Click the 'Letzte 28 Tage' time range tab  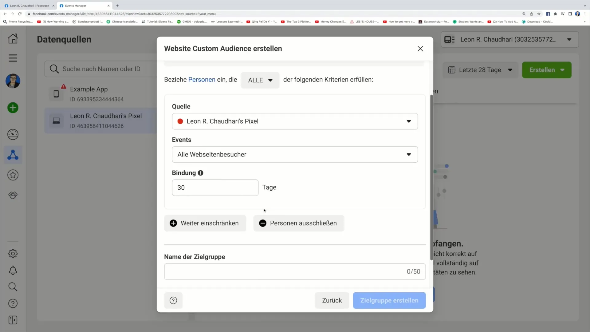(481, 70)
